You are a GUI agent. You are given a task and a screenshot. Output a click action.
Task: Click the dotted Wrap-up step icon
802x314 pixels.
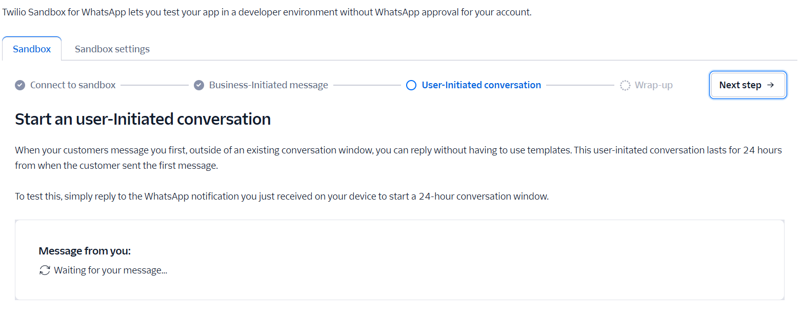coord(625,85)
